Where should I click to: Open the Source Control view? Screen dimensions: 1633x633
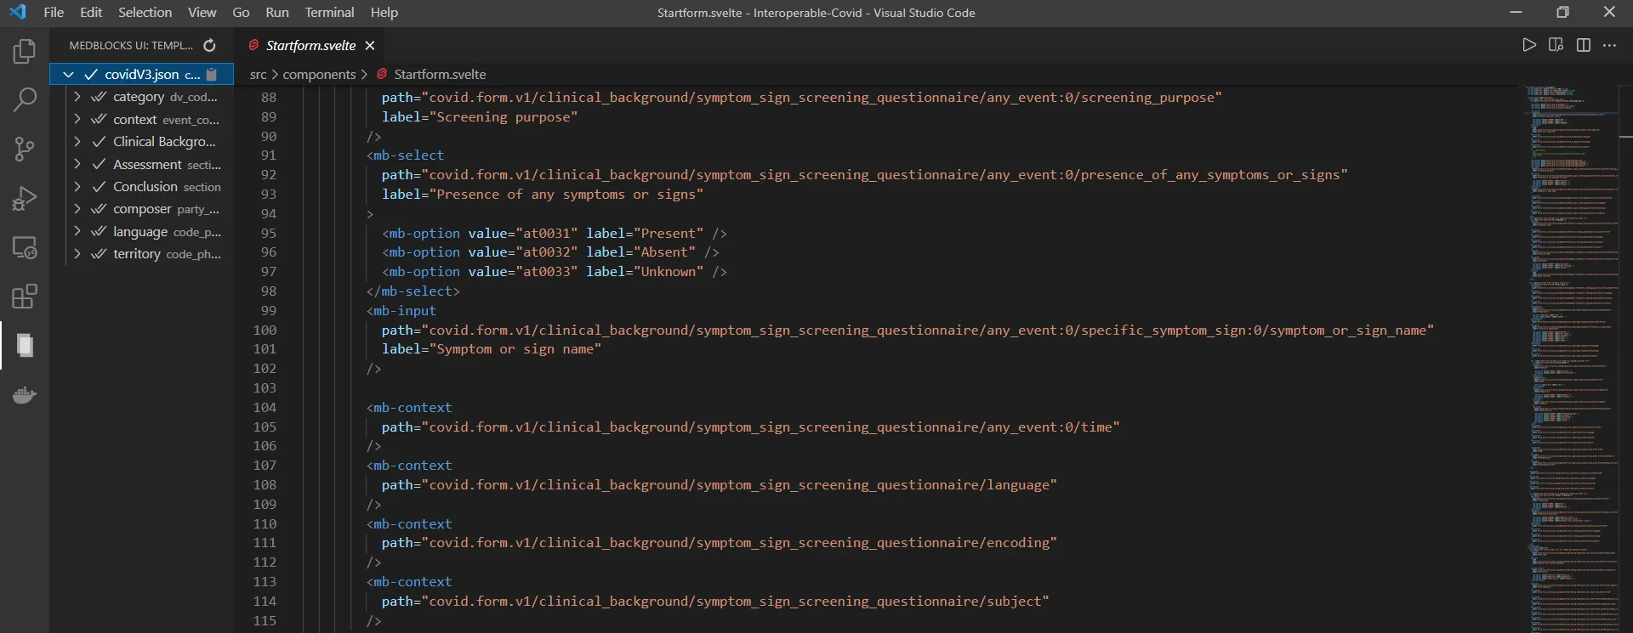point(25,150)
